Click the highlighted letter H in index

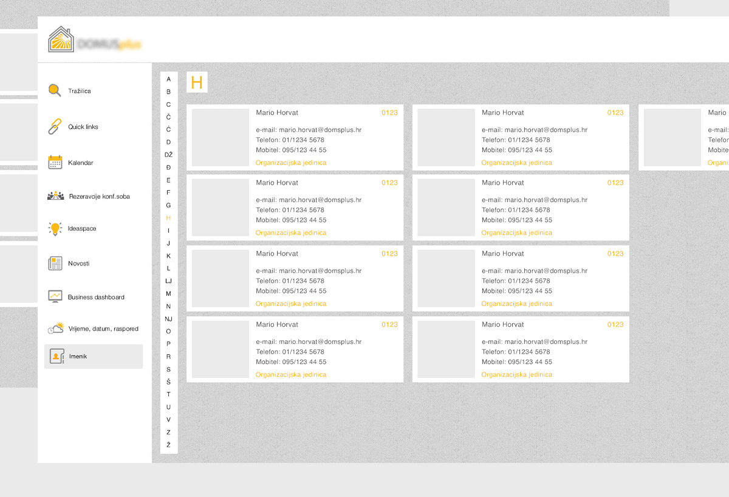[169, 218]
